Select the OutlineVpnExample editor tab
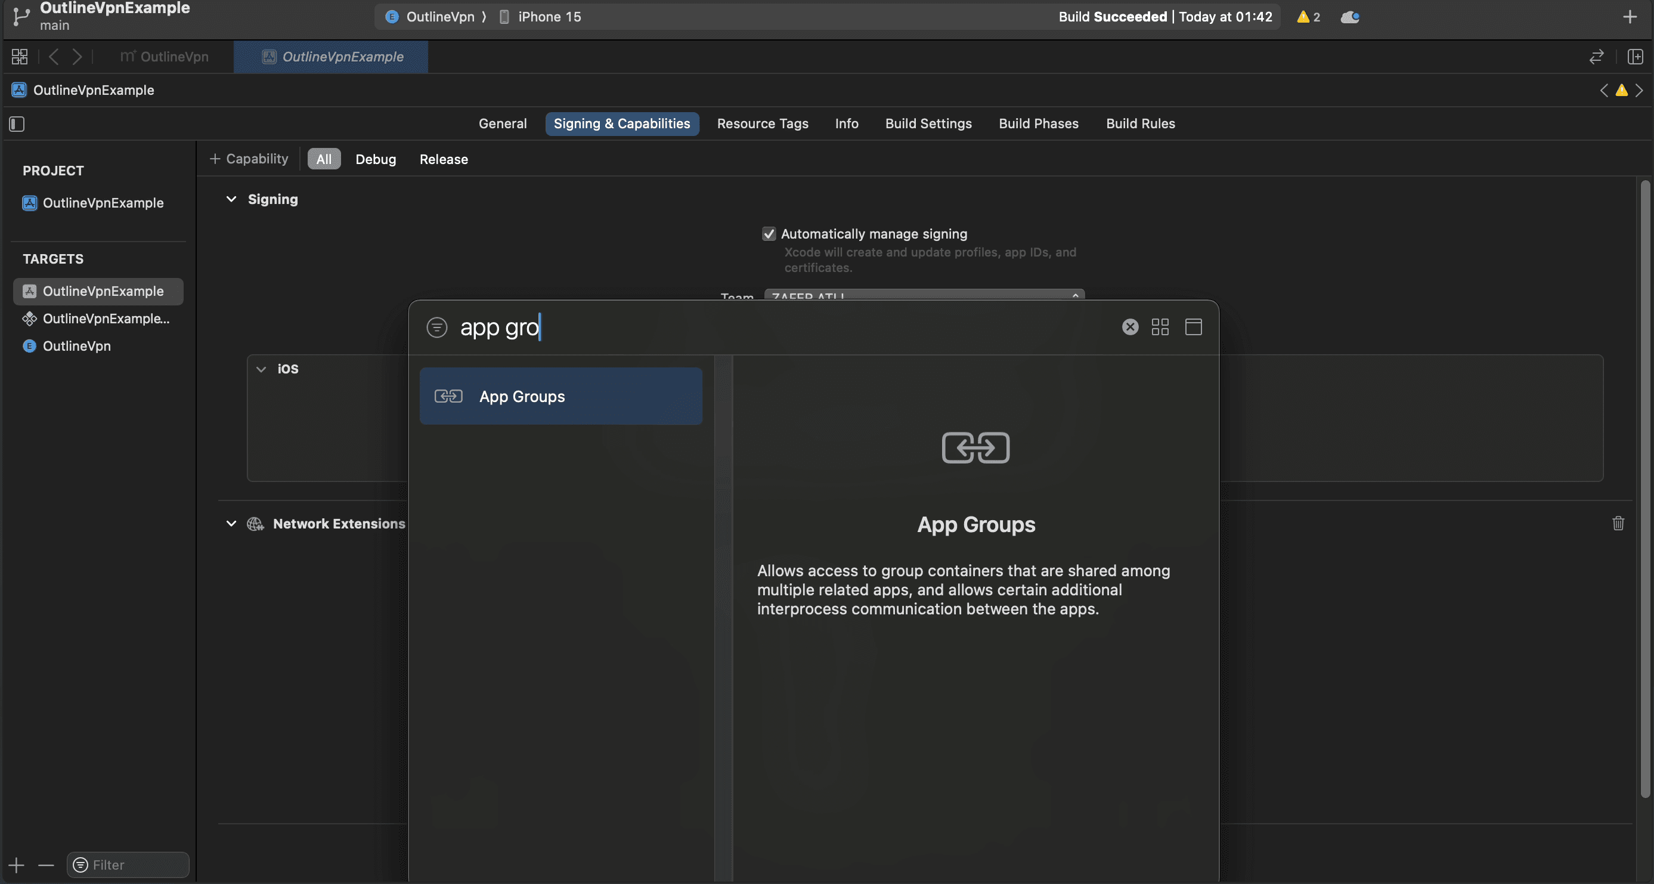The height and width of the screenshot is (884, 1654). [x=331, y=57]
